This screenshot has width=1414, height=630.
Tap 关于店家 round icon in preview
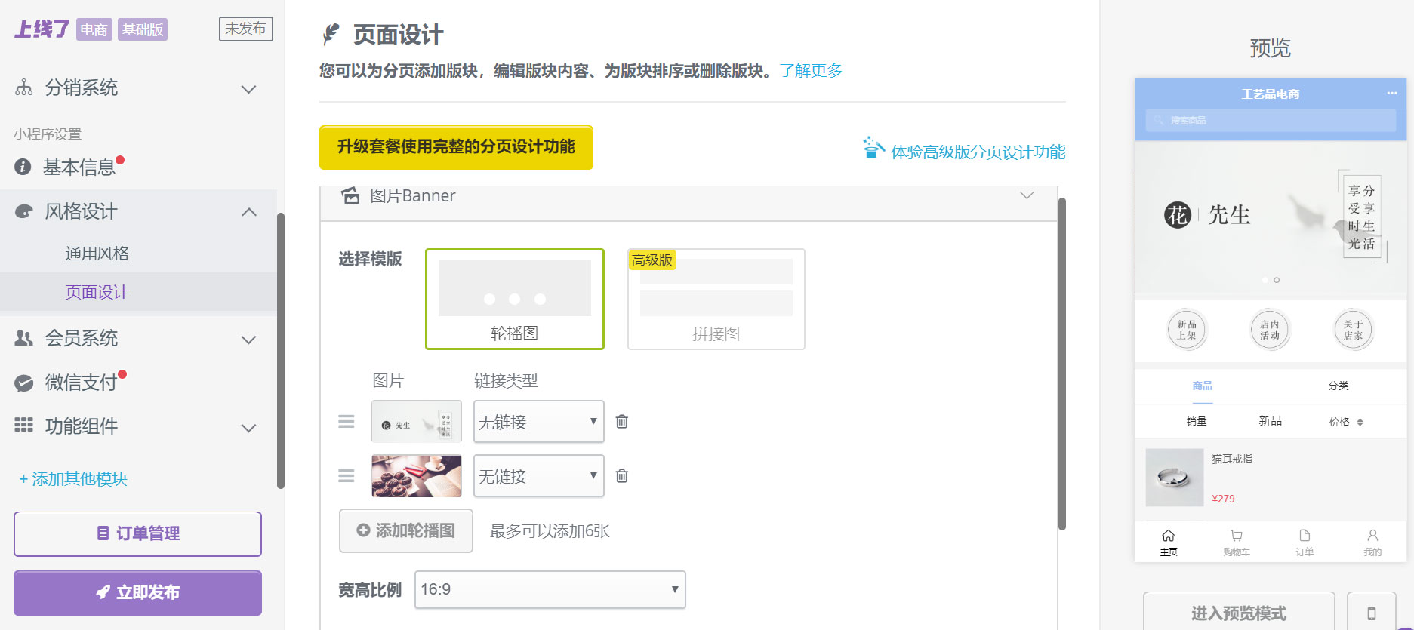1354,330
